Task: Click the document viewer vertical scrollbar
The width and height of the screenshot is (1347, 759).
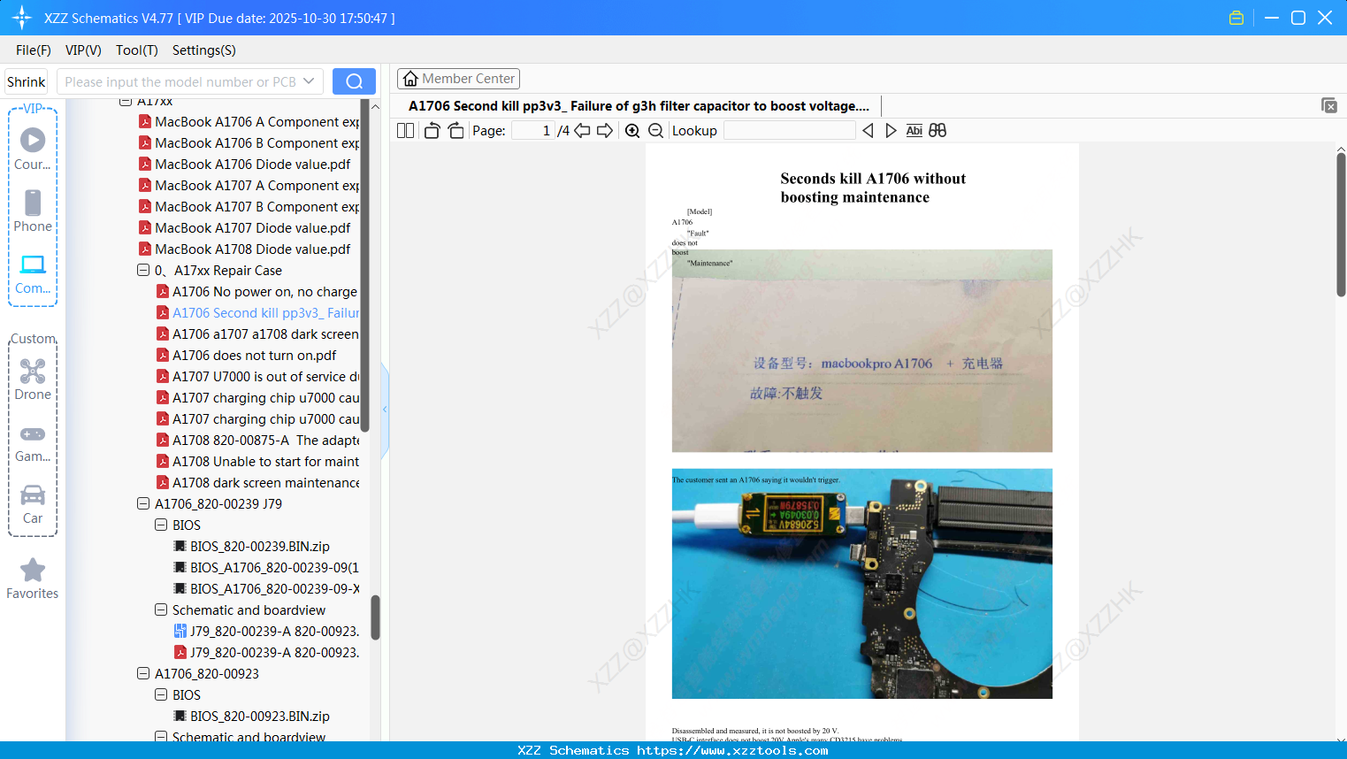Action: [1341, 225]
